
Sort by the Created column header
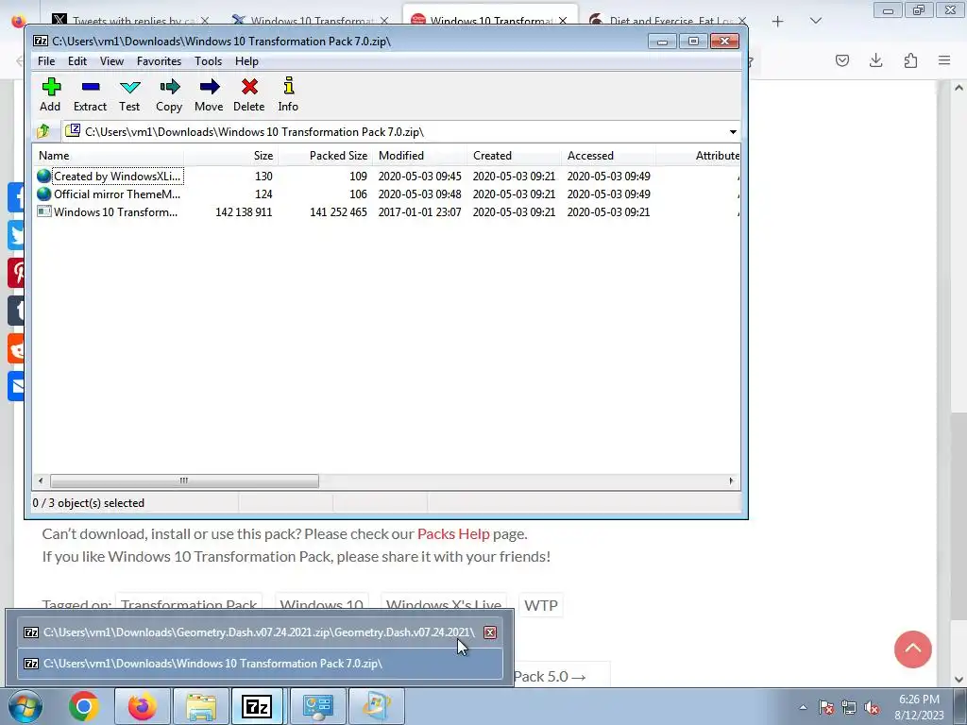(514, 156)
